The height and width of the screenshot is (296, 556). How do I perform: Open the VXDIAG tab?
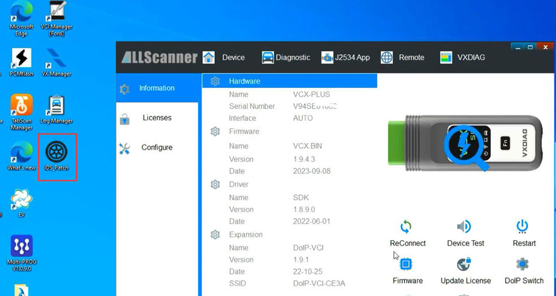click(471, 58)
